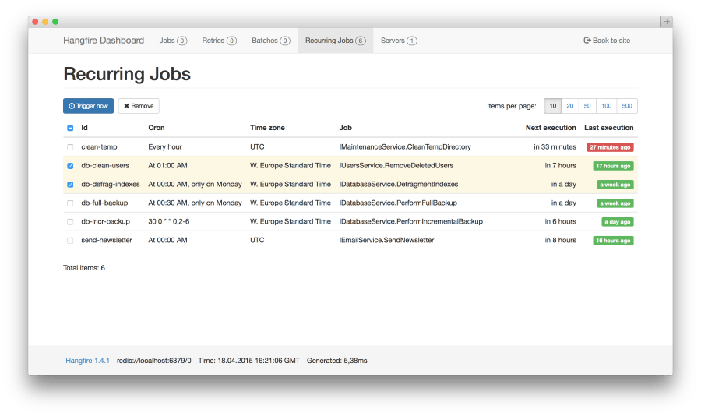The width and height of the screenshot is (701, 416).
Task: Click the '17 hours ago' execution badge
Action: (x=613, y=166)
